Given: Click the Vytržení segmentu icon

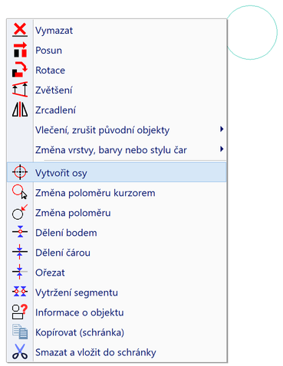Looking at the screenshot, I should 20,292.
